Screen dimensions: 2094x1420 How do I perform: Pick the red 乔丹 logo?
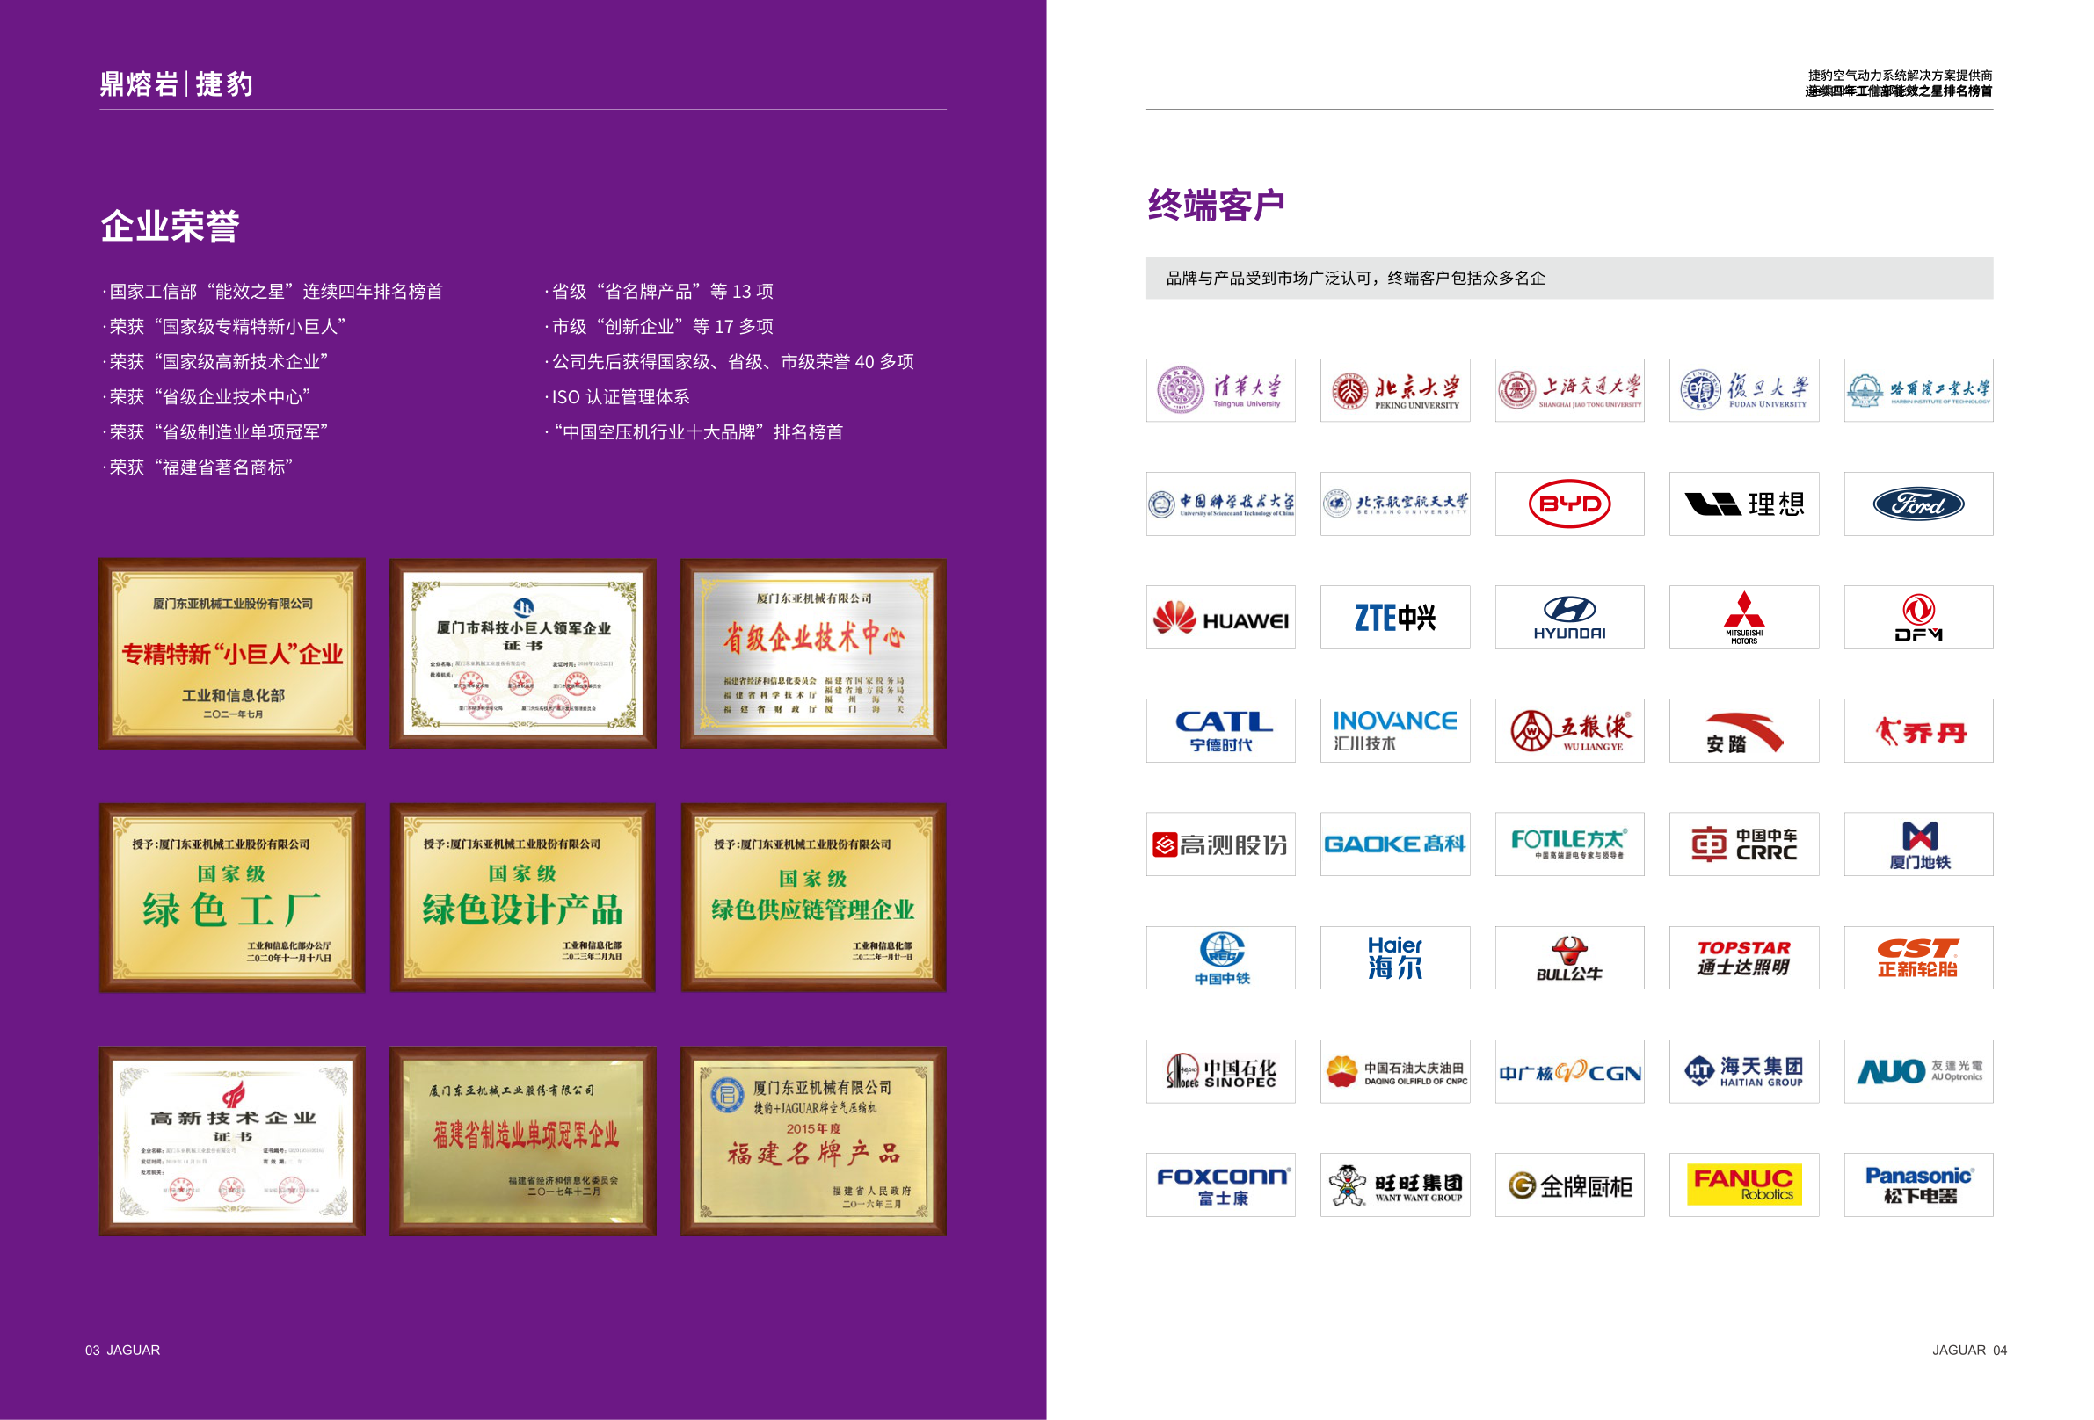click(x=1918, y=730)
